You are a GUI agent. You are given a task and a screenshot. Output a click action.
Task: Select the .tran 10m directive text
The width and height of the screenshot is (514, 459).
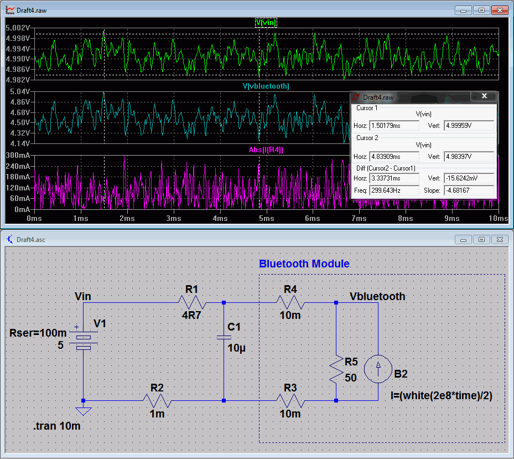pos(56,427)
